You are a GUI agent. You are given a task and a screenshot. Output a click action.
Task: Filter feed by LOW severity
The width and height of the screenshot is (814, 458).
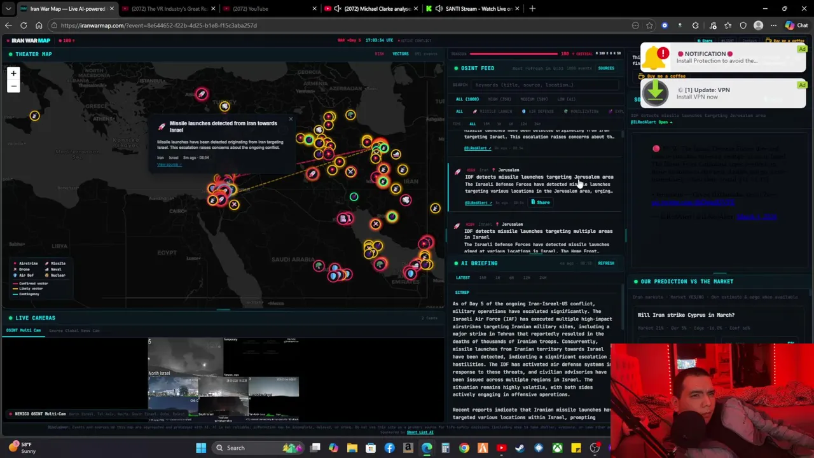pyautogui.click(x=566, y=99)
